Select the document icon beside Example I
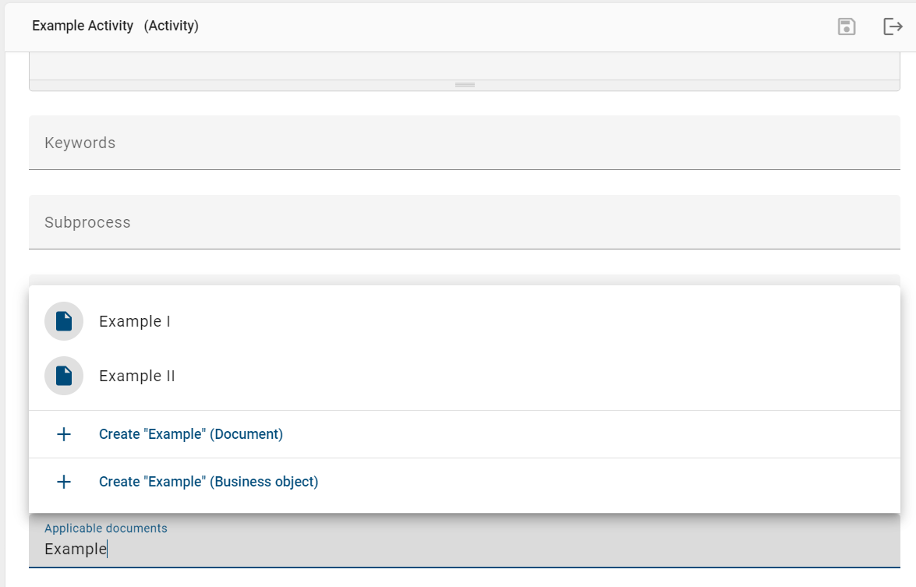Viewport: 916px width, 587px height. coord(63,320)
